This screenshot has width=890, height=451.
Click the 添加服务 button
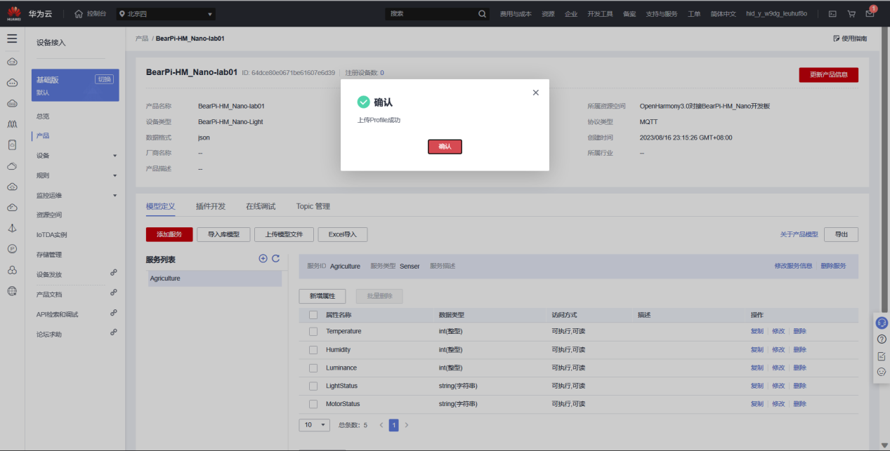coord(169,234)
